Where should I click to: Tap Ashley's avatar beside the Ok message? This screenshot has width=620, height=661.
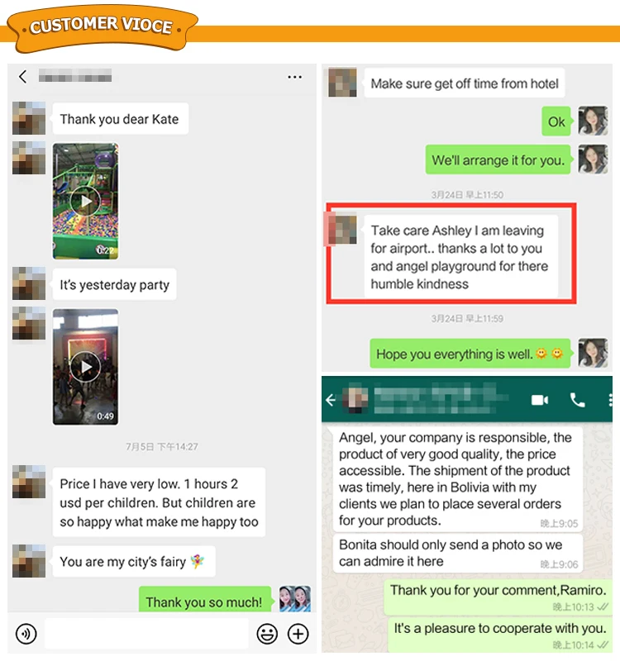click(x=593, y=121)
